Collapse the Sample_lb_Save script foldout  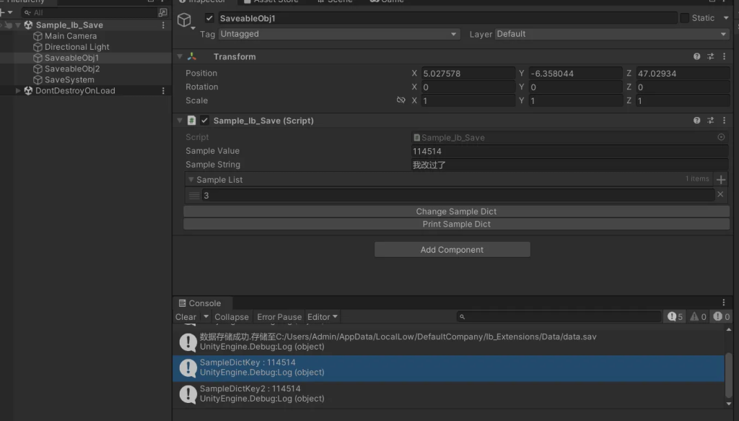(x=180, y=121)
